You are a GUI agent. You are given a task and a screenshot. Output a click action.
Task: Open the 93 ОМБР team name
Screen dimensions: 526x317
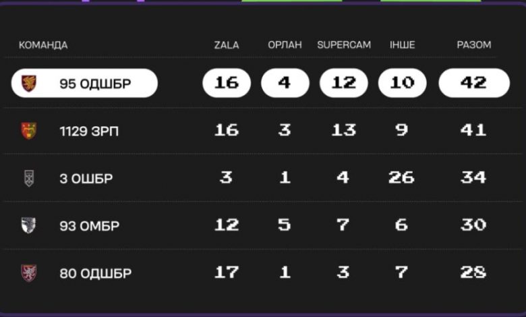point(90,226)
